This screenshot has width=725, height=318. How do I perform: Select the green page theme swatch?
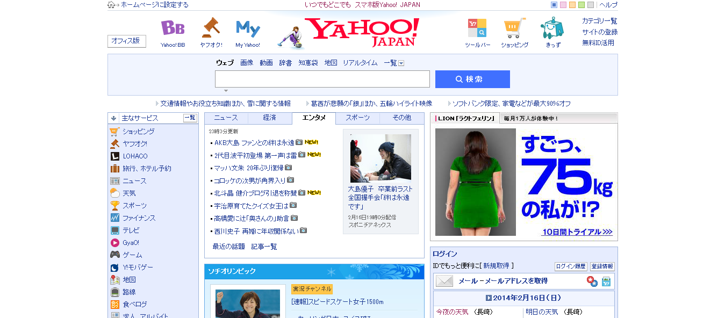click(582, 5)
